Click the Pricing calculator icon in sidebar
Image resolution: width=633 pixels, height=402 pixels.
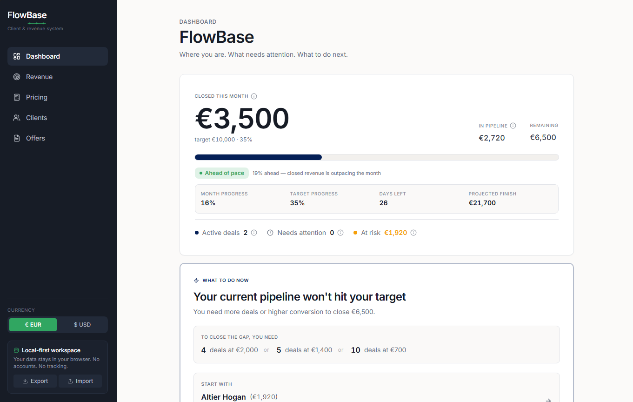(x=17, y=97)
